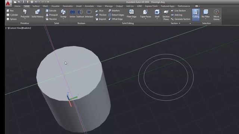Expand the Polysolid dropdown arrow
The width and height of the screenshot is (239, 134).
(25, 19)
